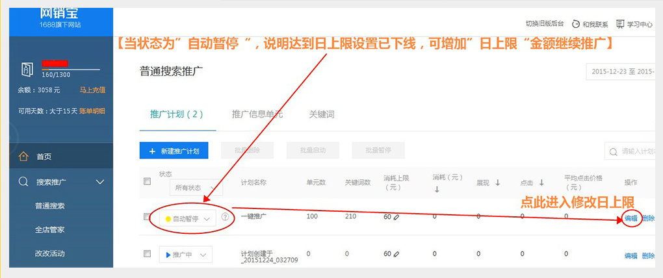The image size is (663, 278).
Task: Click the plan search input field
Action: pyautogui.click(x=637, y=151)
